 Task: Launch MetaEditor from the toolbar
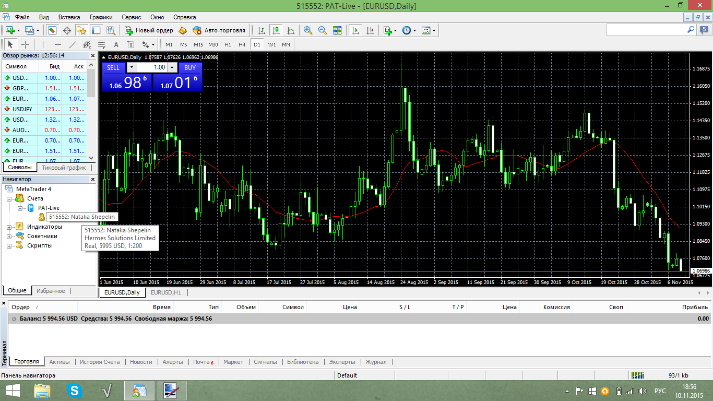point(183,30)
